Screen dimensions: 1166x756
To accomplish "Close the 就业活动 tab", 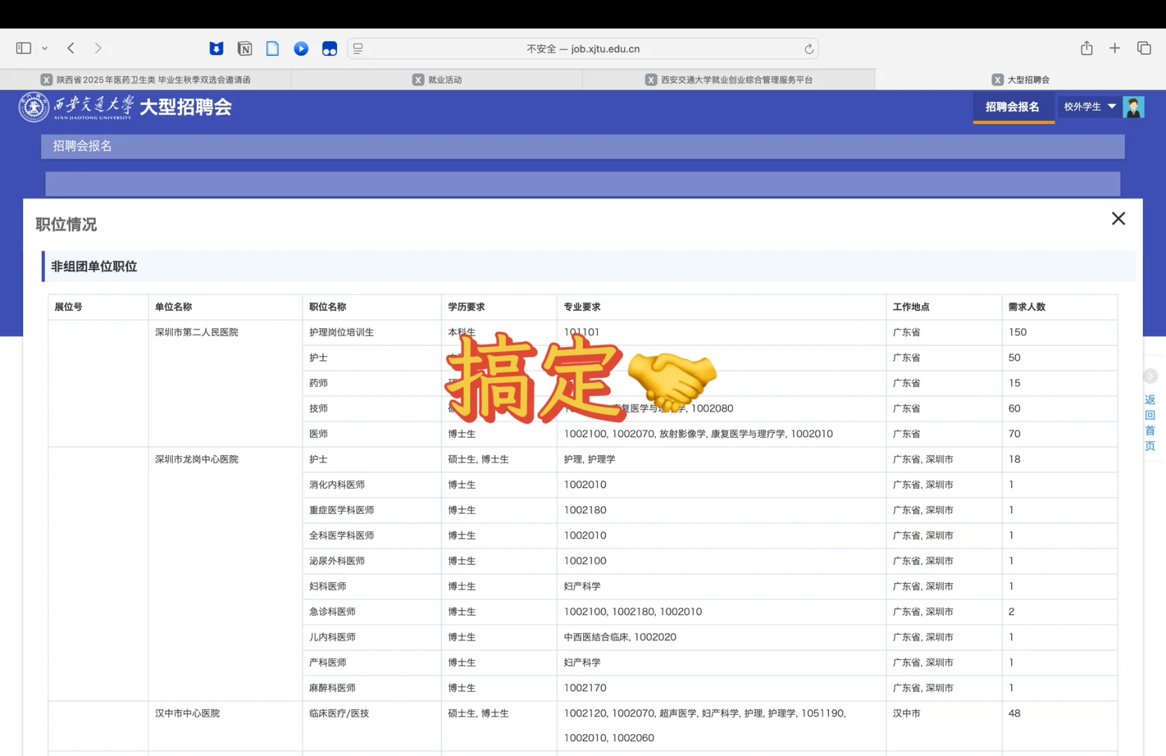I will pos(418,80).
